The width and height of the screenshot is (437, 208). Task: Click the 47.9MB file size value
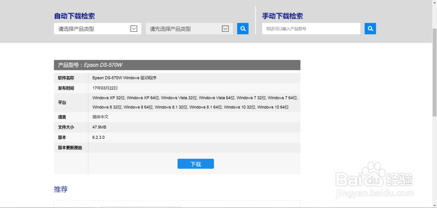[99, 127]
